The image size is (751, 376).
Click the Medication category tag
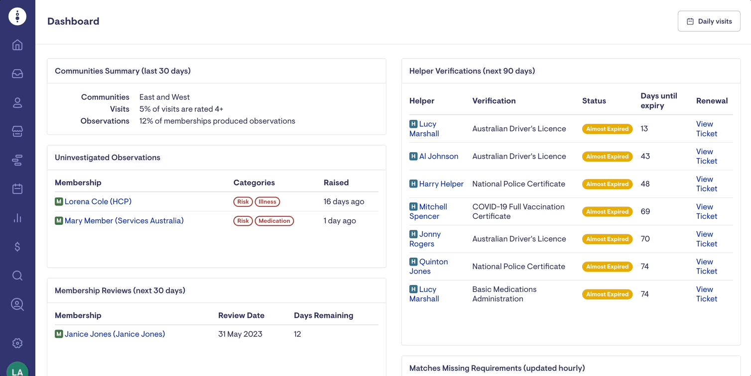pos(274,221)
